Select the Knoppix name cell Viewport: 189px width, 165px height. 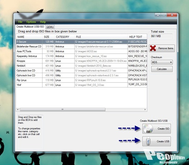coord(29,61)
